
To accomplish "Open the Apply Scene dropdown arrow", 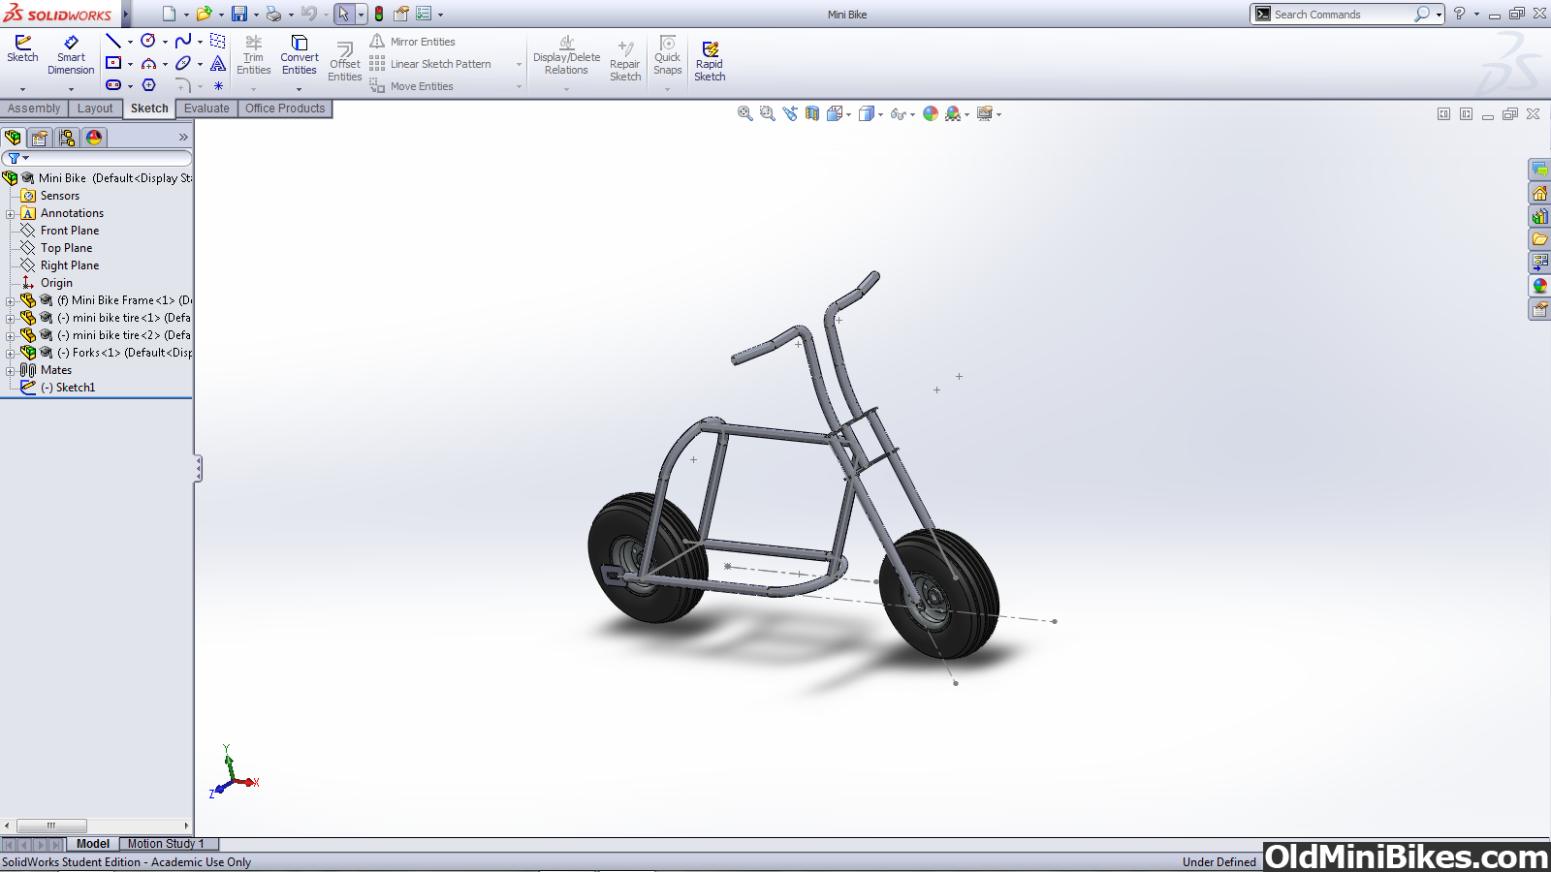I will 966,114.
